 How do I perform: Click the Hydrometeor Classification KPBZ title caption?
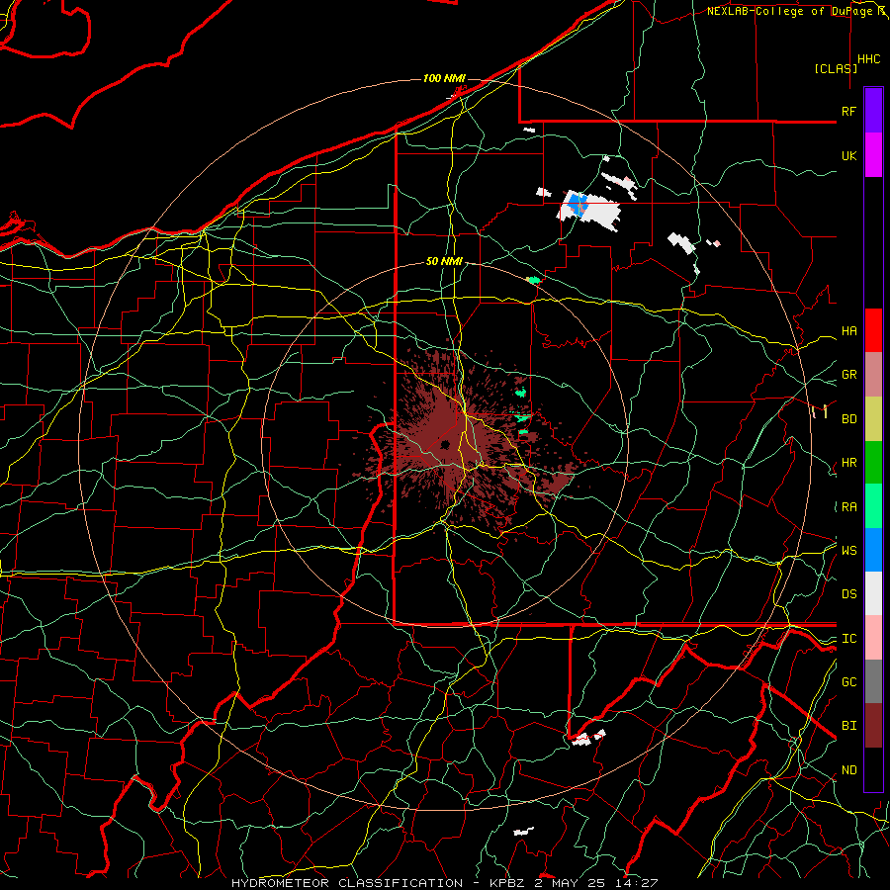pos(444,883)
